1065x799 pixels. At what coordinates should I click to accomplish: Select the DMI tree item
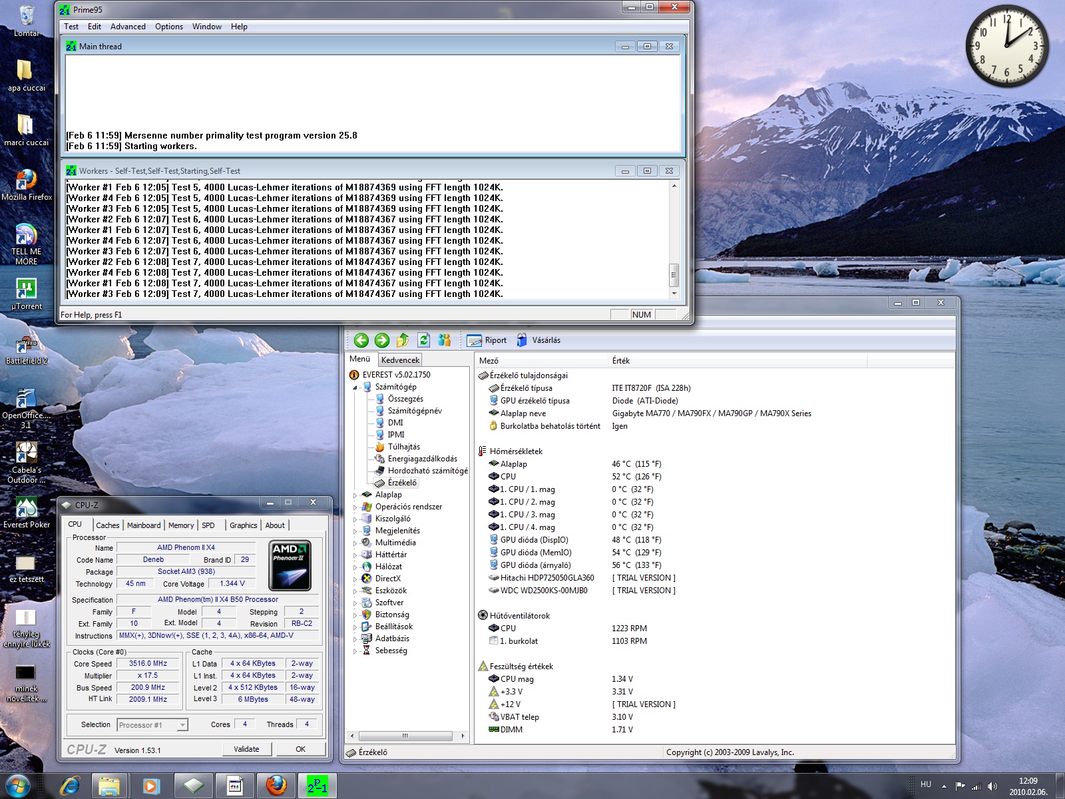(x=395, y=423)
